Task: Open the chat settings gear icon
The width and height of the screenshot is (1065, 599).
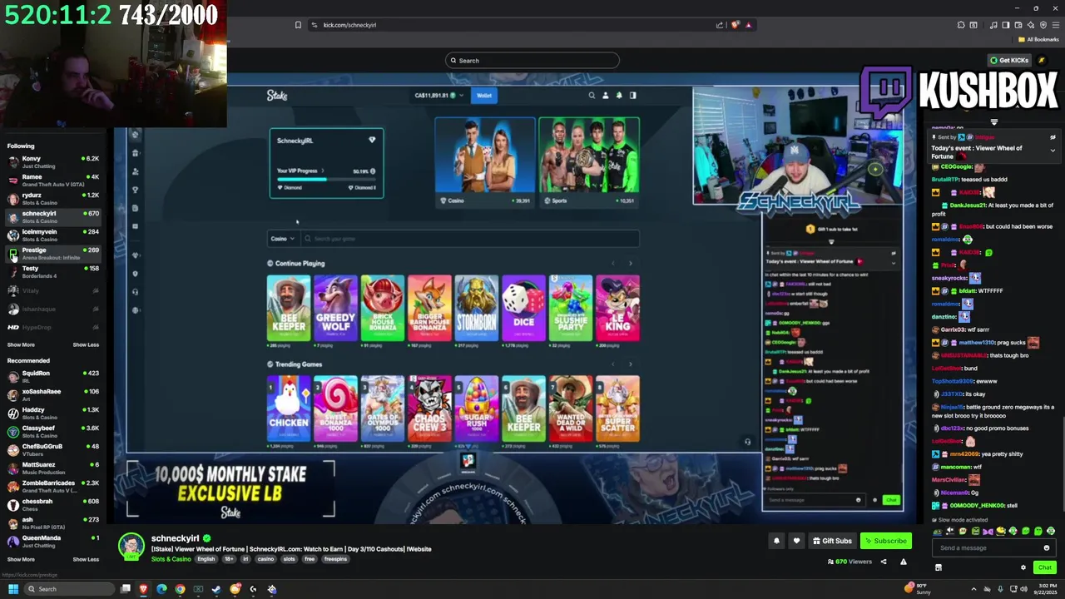Action: click(1023, 567)
